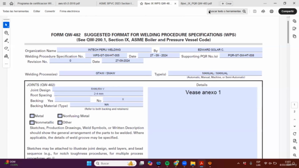Click the Windows taskbar Buscar search box

pyautogui.click(x=115, y=163)
